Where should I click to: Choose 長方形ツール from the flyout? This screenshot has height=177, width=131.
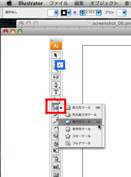pos(80,108)
